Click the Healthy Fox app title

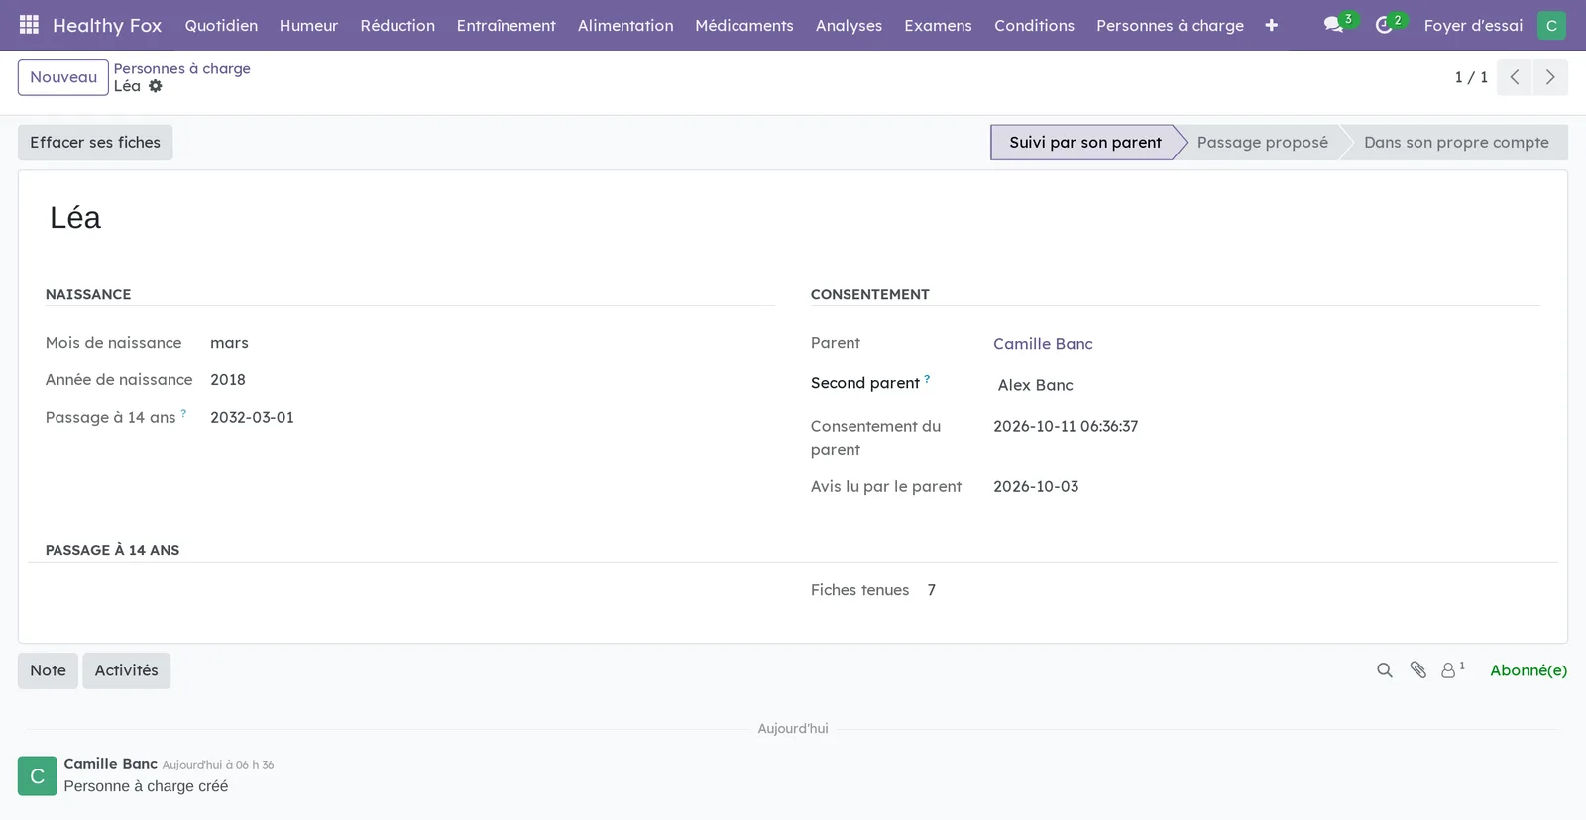pos(107,25)
